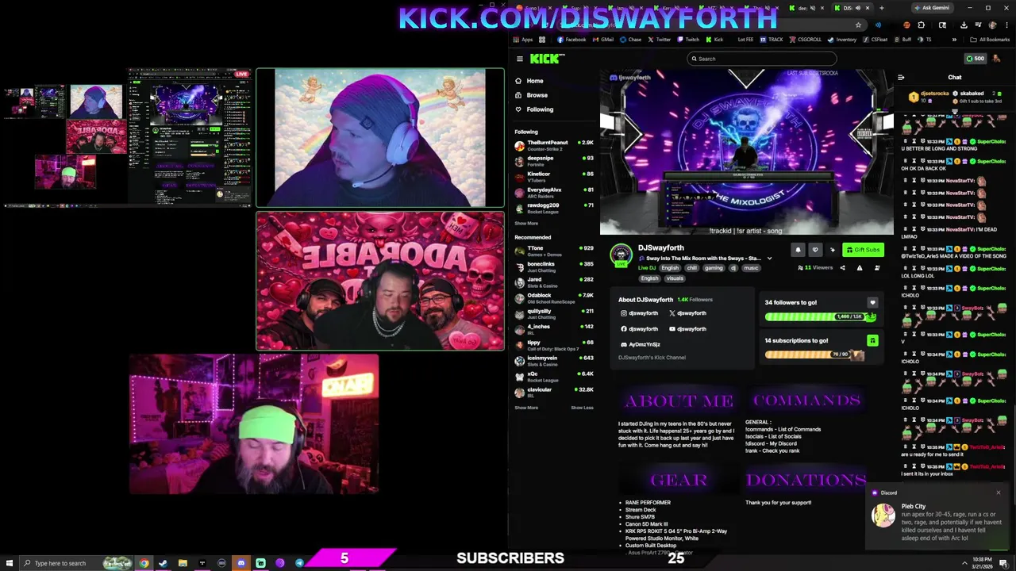Open the AyDmzYnSjz Discord link
Image resolution: width=1016 pixels, height=571 pixels.
pos(641,344)
